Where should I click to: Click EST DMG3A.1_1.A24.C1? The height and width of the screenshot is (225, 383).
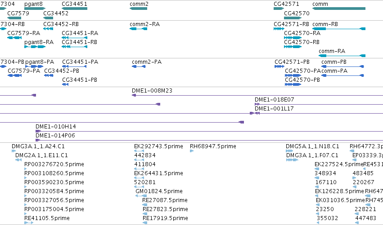click(x=14, y=151)
